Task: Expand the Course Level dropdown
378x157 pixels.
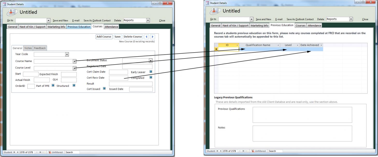Action: click(x=75, y=68)
